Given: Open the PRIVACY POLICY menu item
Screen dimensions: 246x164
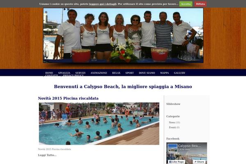Looking at the screenshot, I should coord(73,75).
